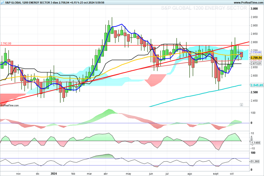Screen dimensions: 264x176
Task: Click the 2.900 price axis label
Action: click(254, 26)
